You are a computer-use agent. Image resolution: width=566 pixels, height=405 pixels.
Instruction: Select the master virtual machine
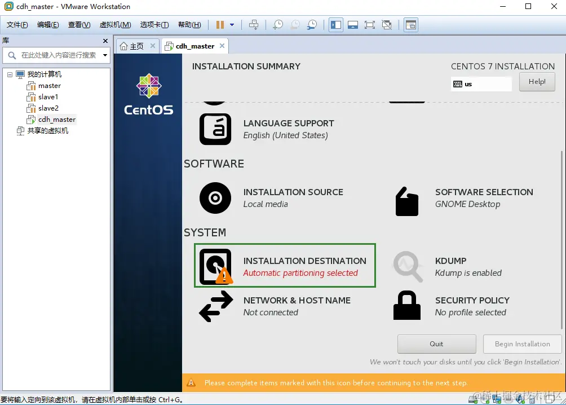click(50, 86)
